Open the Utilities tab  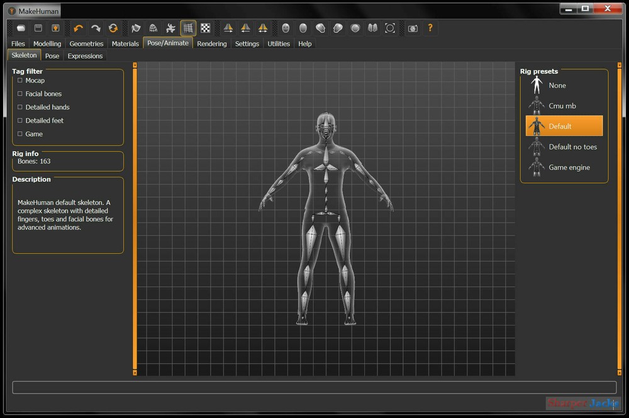[x=279, y=43]
